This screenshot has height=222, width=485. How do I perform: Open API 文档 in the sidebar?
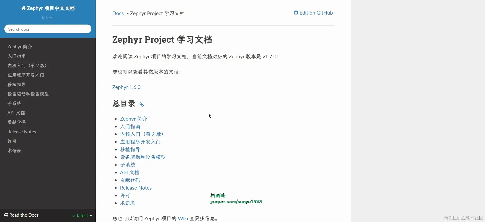tap(16, 113)
